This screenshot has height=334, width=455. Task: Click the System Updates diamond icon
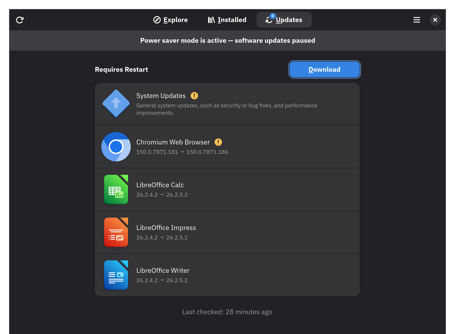click(116, 103)
